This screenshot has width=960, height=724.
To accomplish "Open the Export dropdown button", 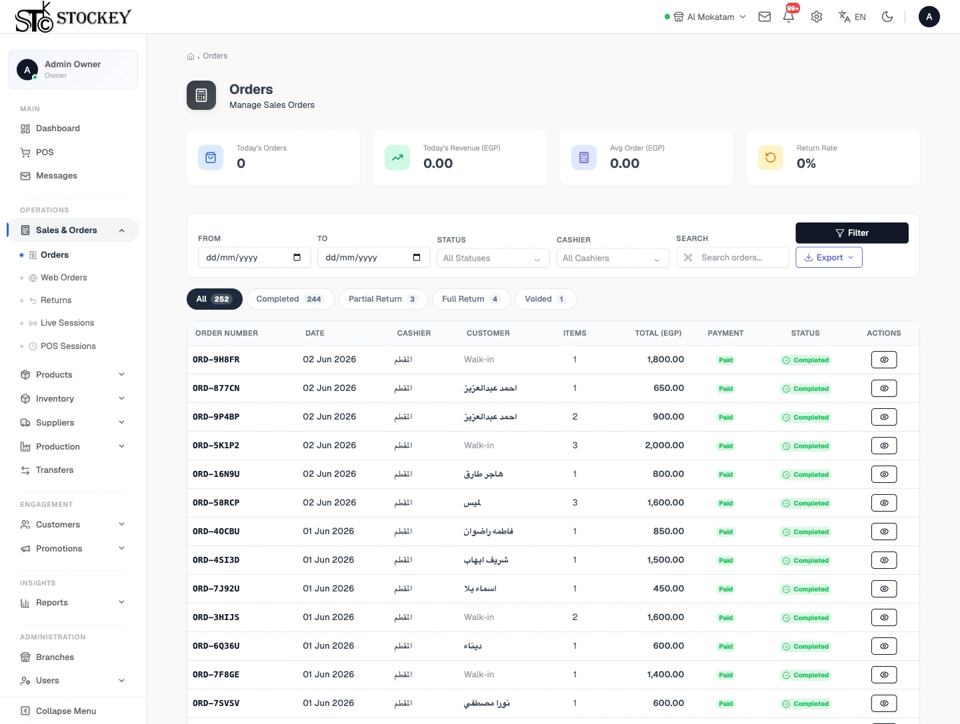I will [829, 258].
